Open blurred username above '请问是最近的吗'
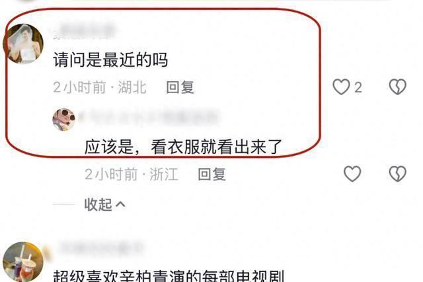Screen dimensions: 423x282 [84, 32]
